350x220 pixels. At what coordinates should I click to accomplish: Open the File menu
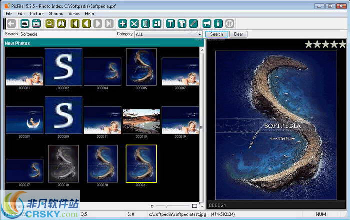point(9,14)
